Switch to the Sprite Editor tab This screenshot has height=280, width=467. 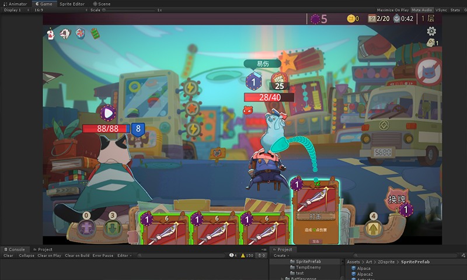click(72, 3)
